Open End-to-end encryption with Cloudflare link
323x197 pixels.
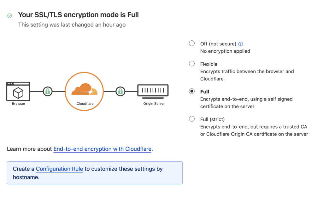103,149
